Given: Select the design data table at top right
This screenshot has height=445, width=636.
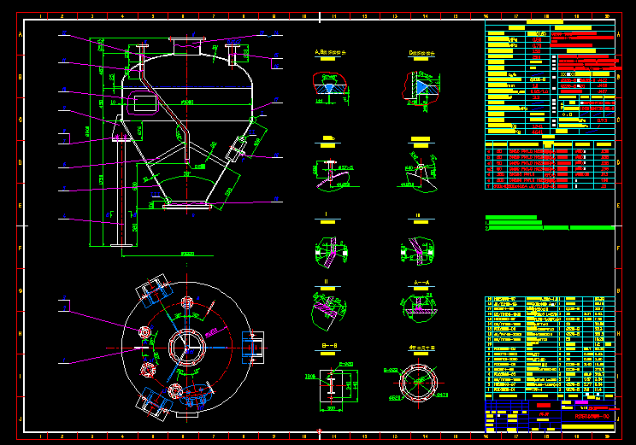Looking at the screenshot, I should 551,77.
